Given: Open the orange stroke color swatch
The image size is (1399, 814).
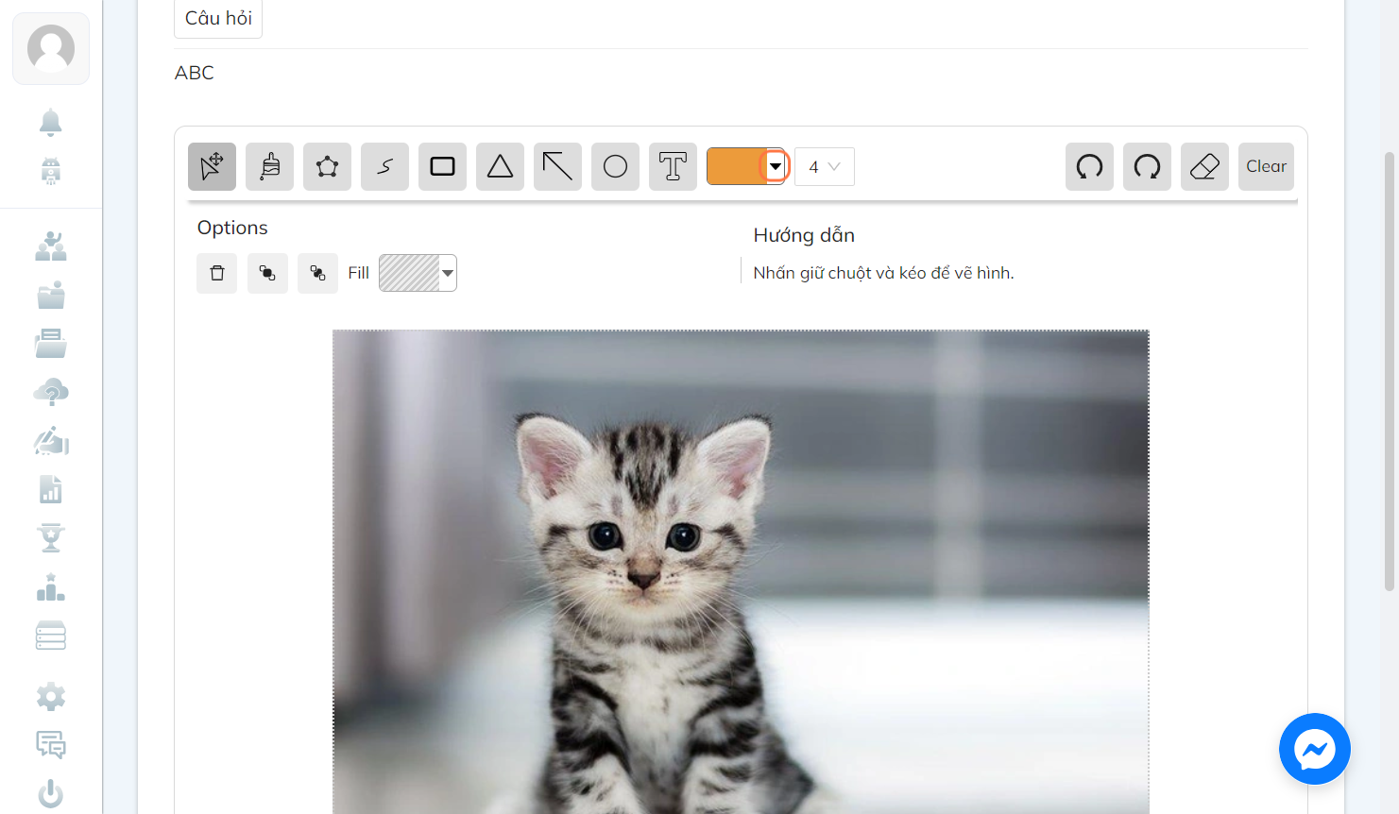Looking at the screenshot, I should (x=735, y=166).
